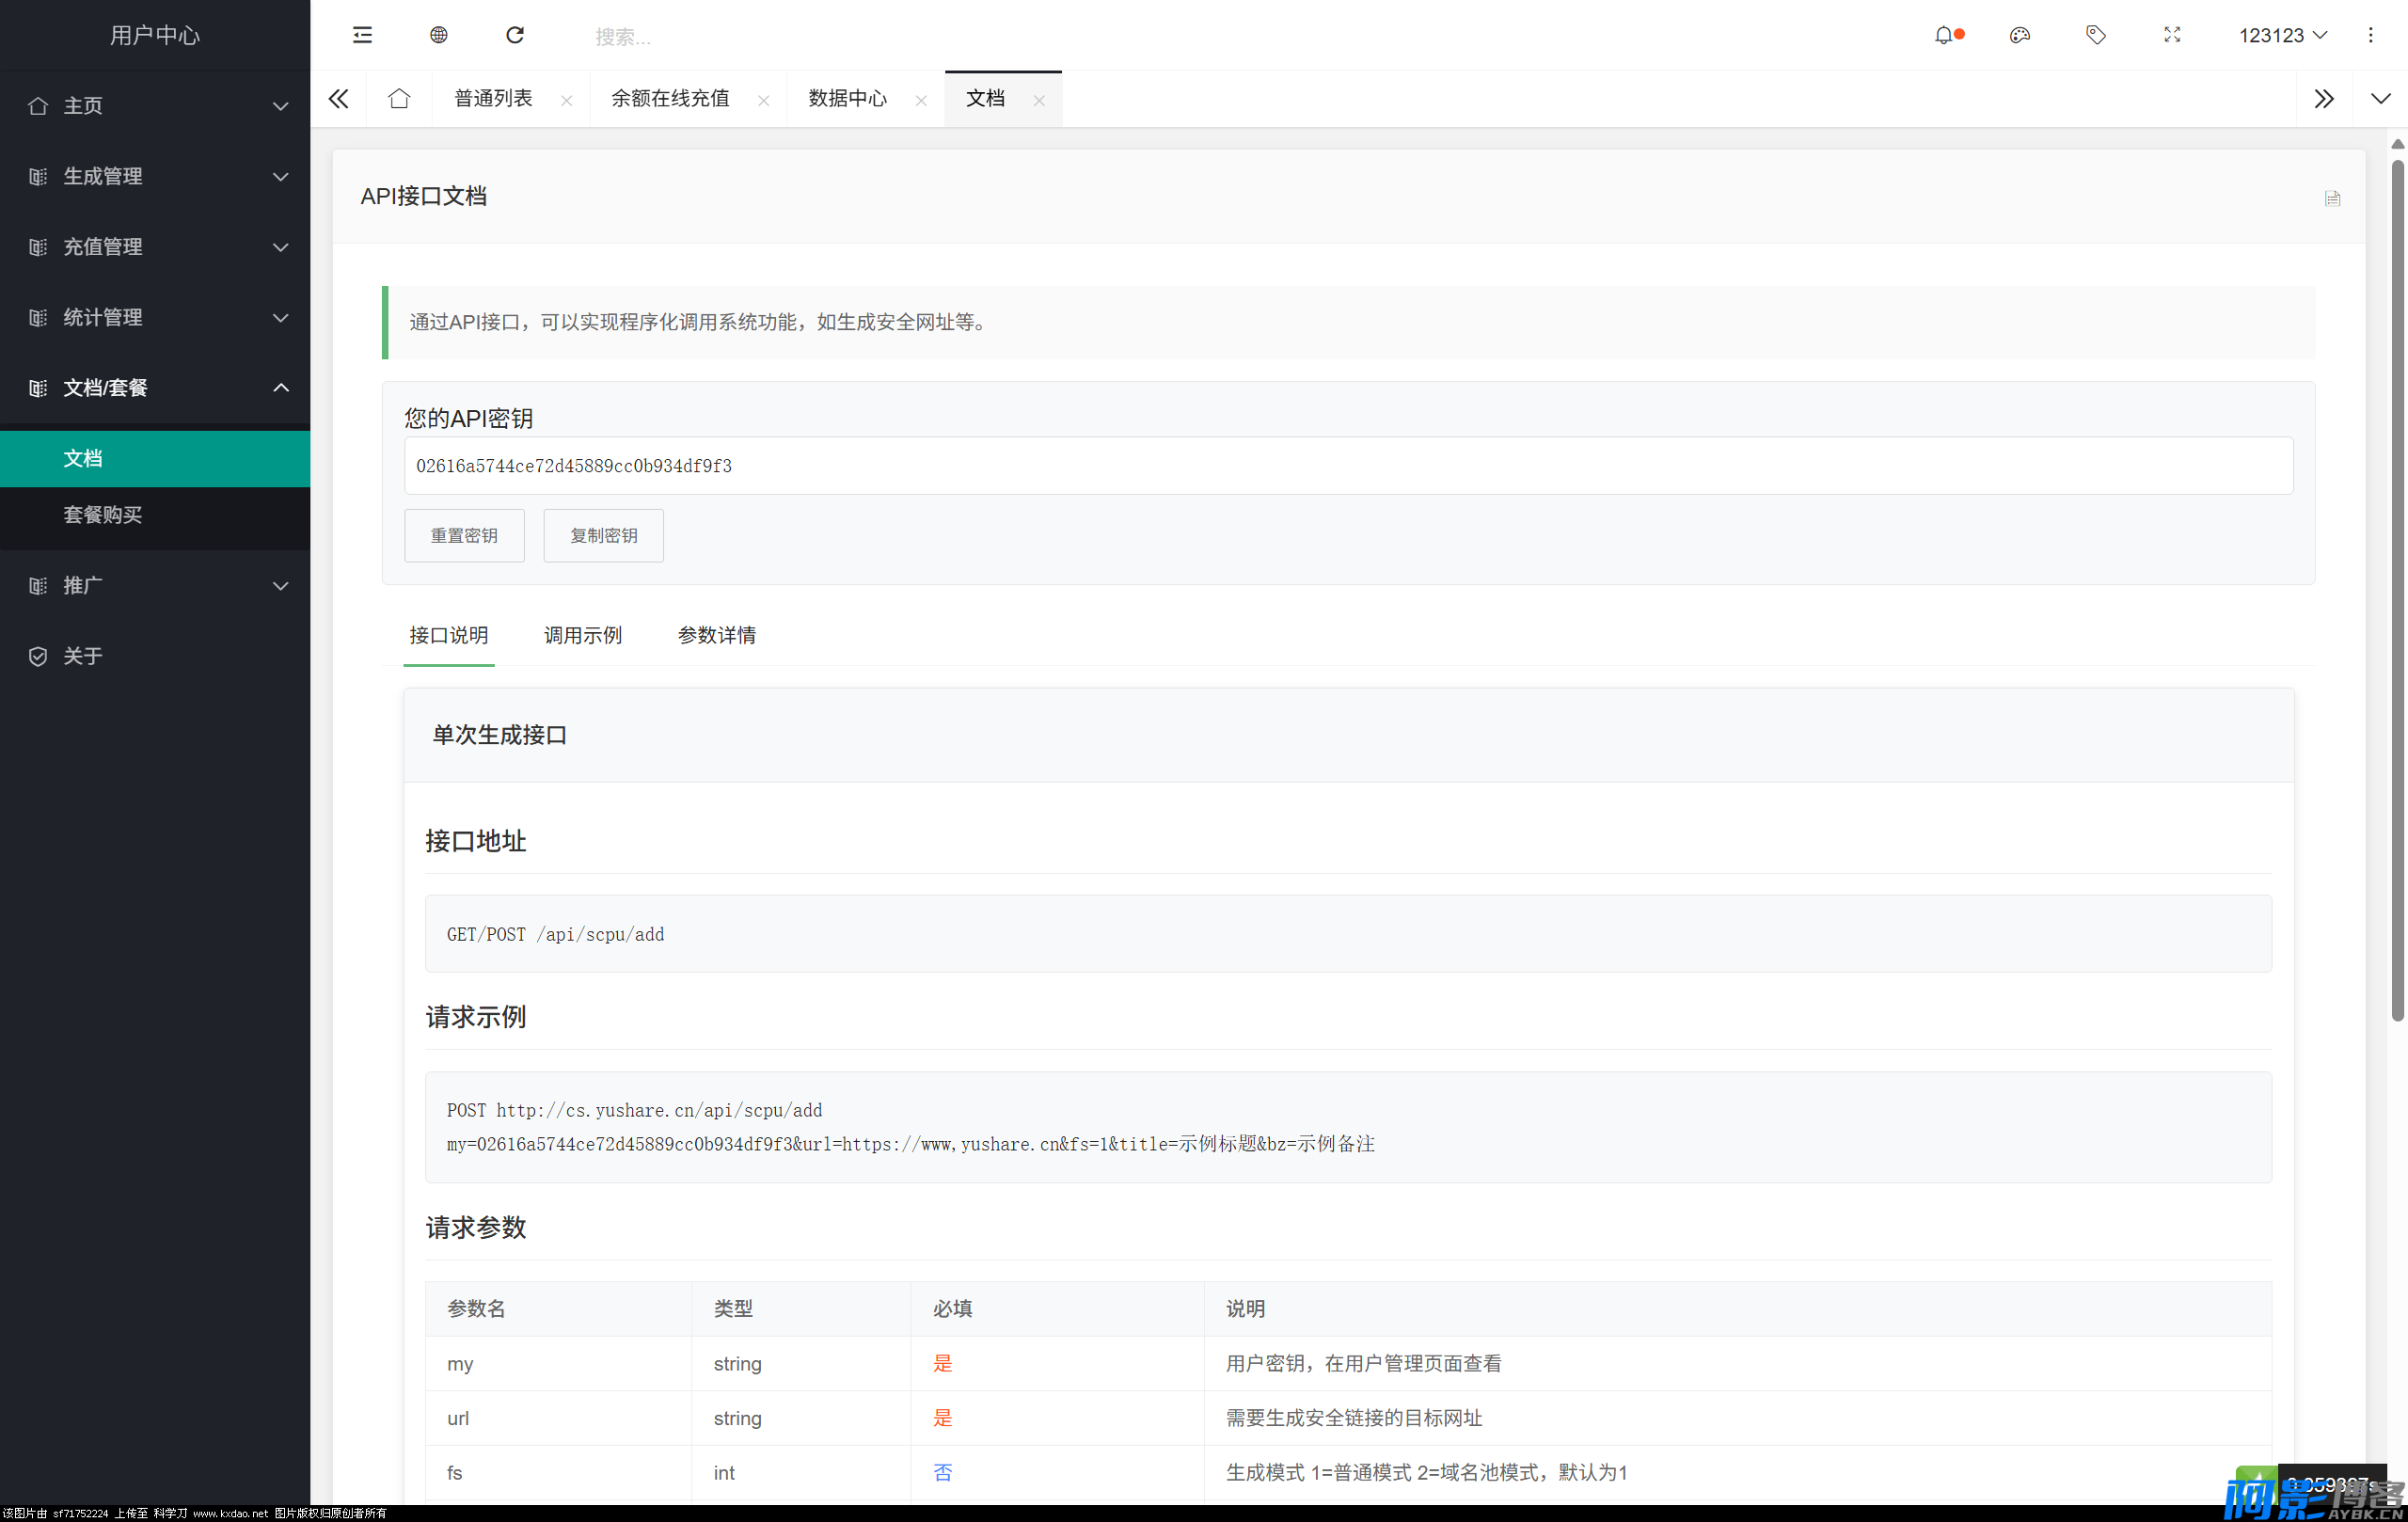Select 套餐购买 in sidebar
Image resolution: width=2408 pixels, height=1522 pixels.
point(102,514)
